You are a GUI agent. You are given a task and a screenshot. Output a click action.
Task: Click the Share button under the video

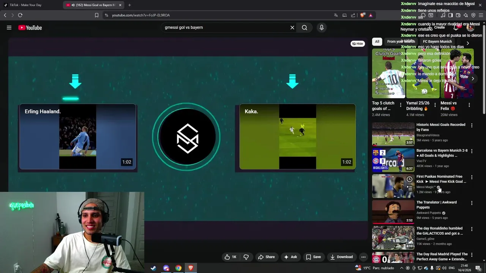[x=266, y=257]
